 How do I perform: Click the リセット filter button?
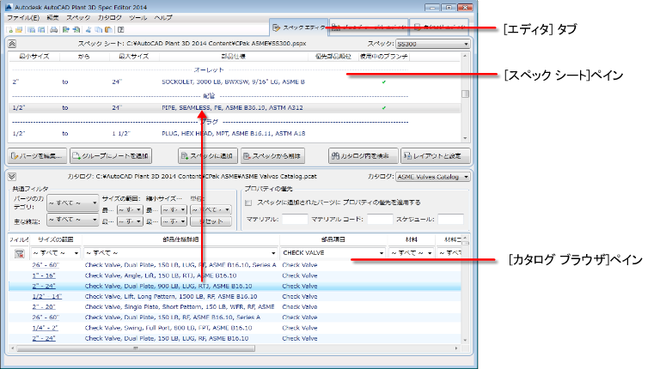(x=211, y=221)
